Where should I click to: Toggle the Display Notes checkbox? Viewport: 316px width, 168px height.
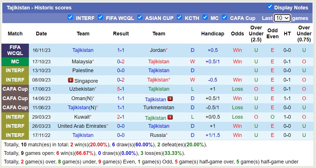(270, 7)
